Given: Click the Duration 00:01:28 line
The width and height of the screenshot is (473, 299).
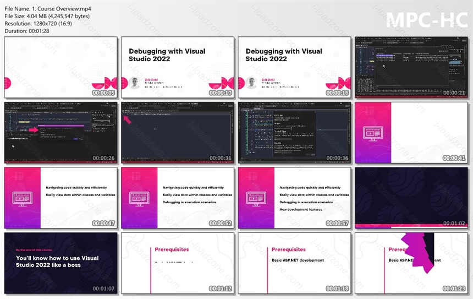Looking at the screenshot, I should [x=27, y=31].
